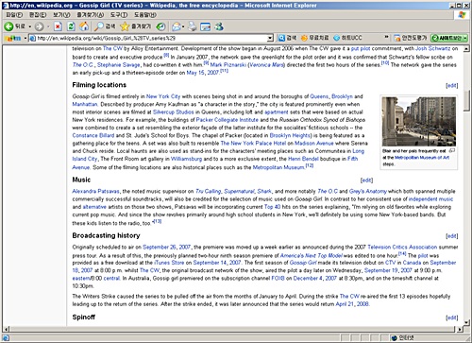
Task: Expand the toolbar overflow chevron
Action: (387, 38)
